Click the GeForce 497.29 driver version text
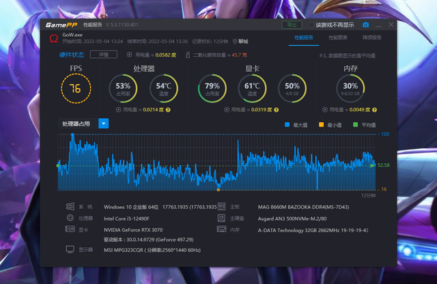 149,240
